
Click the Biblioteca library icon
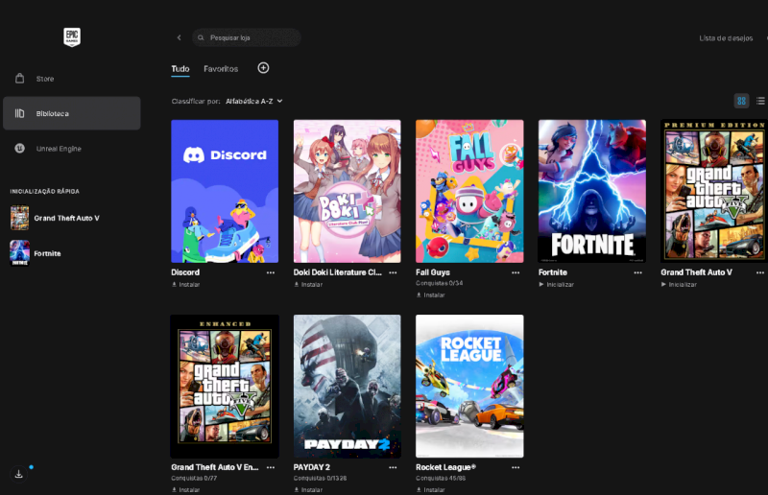click(19, 113)
